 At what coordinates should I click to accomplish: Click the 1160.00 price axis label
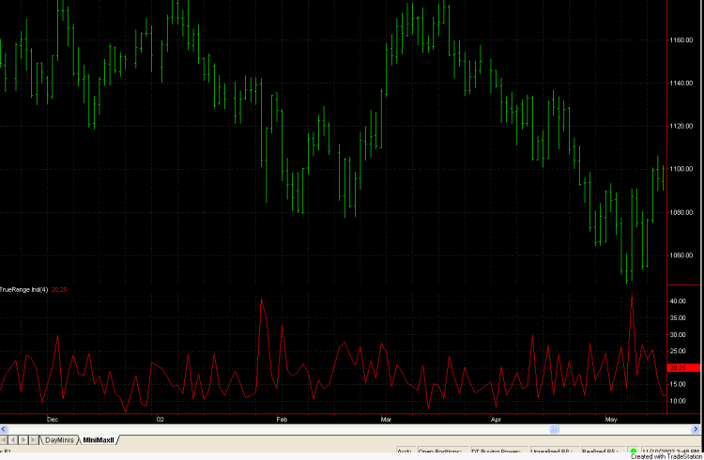[x=681, y=40]
